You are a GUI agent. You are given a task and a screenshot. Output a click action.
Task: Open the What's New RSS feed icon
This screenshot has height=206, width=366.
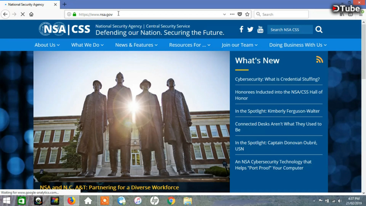coord(319,60)
